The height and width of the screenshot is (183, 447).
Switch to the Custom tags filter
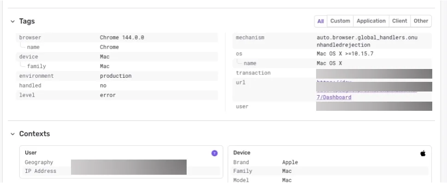pyautogui.click(x=340, y=21)
